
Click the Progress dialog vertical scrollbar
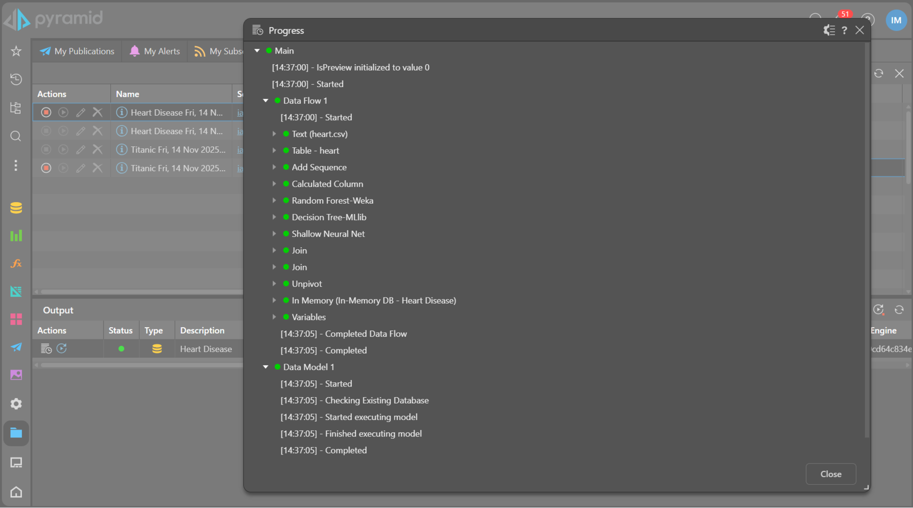(867, 239)
